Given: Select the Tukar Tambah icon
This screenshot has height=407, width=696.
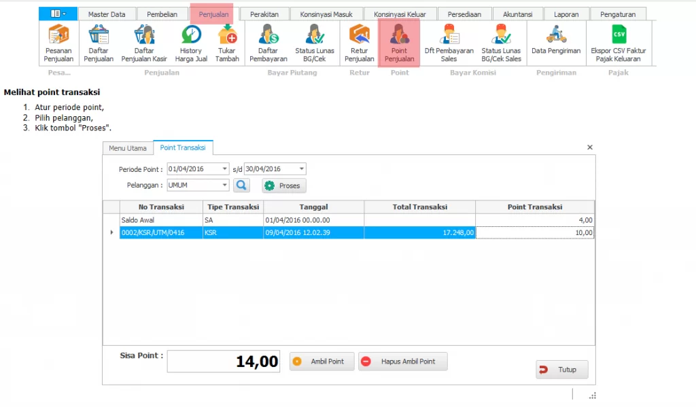Looking at the screenshot, I should pyautogui.click(x=228, y=43).
